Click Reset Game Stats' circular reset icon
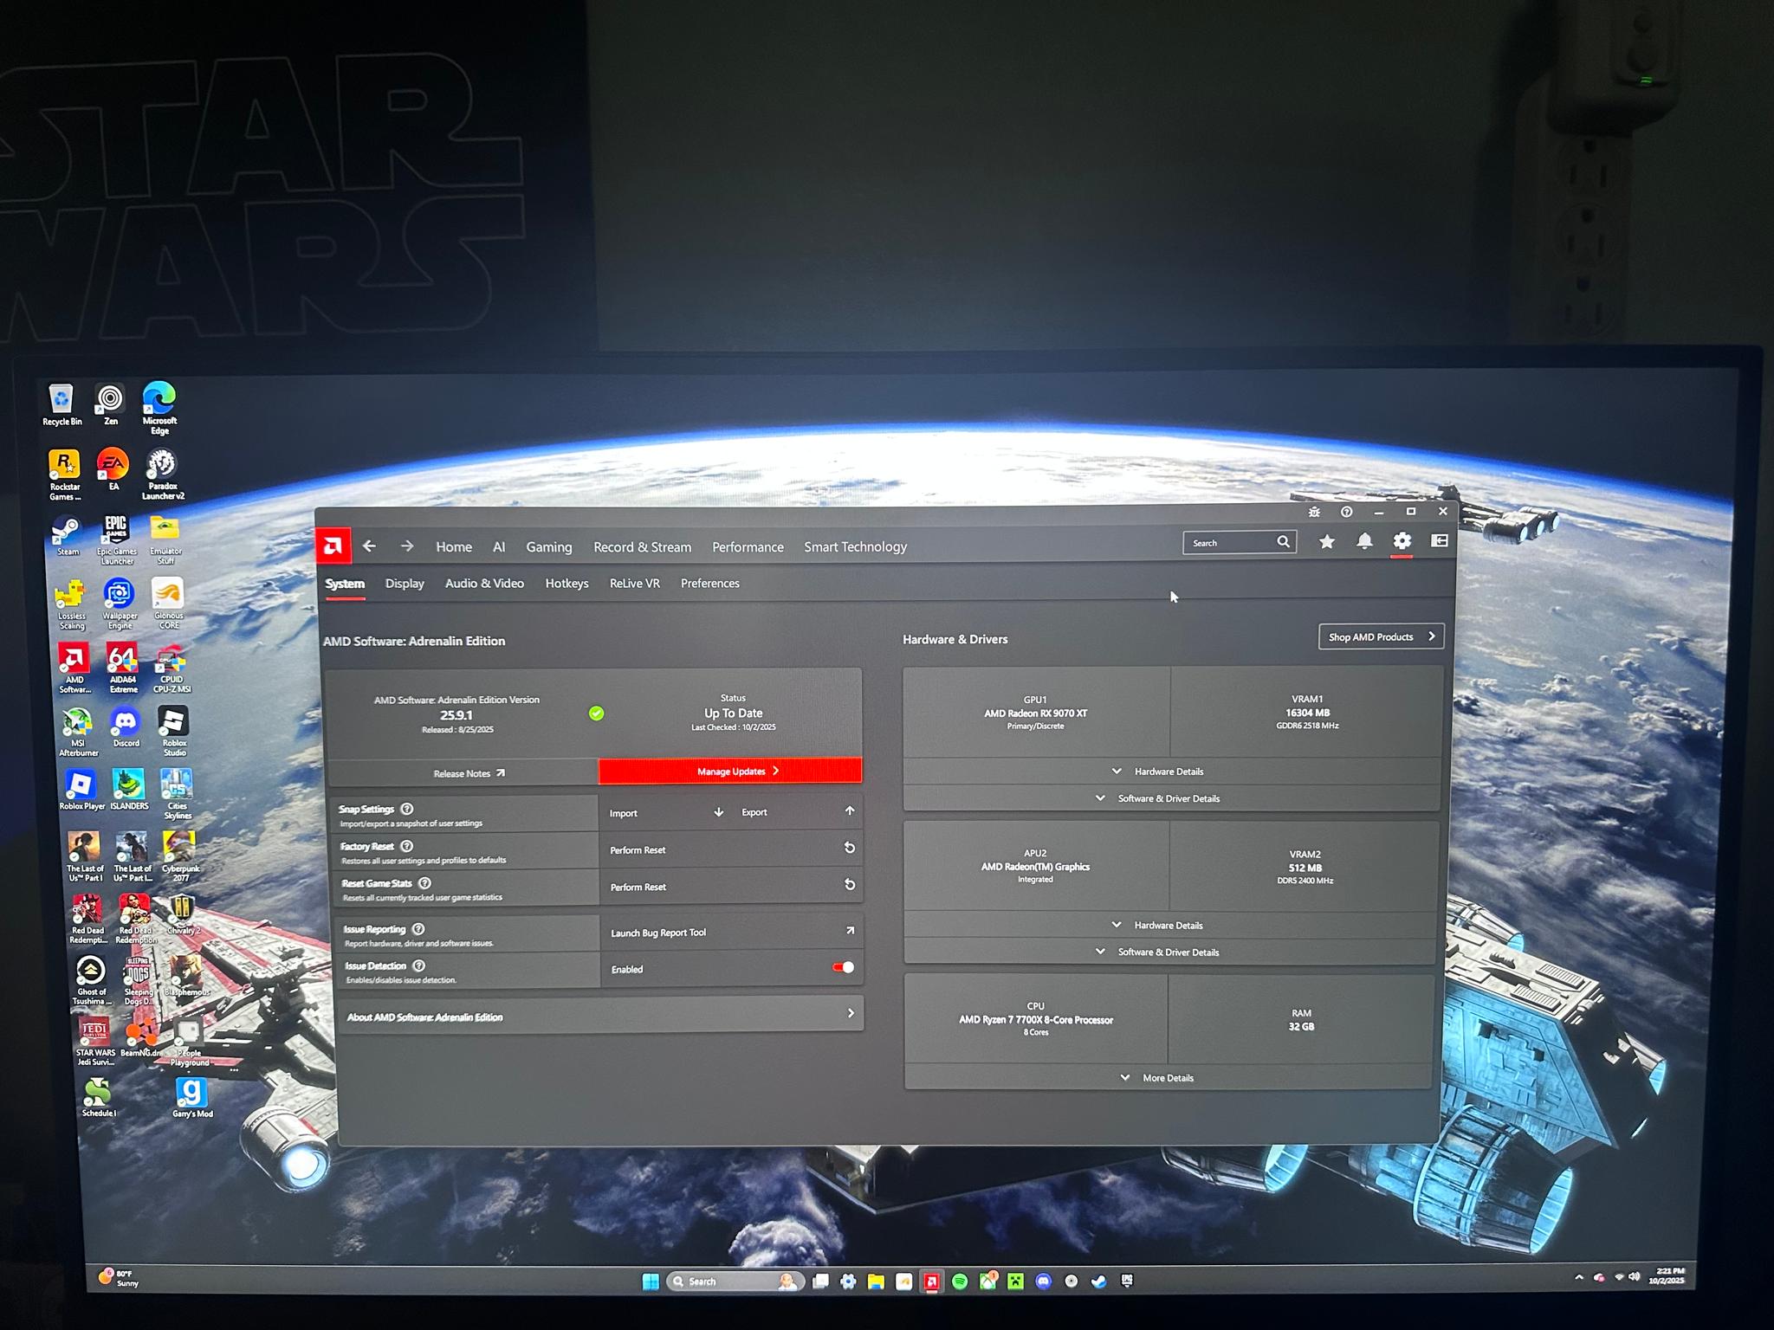Image resolution: width=1774 pixels, height=1330 pixels. pos(850,884)
